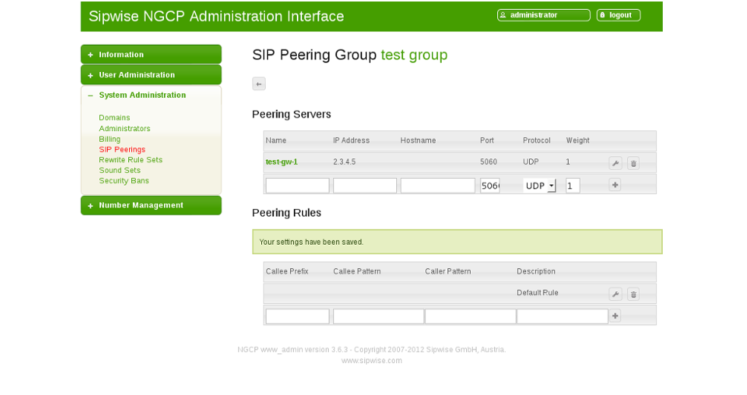Click the logout button
The height and width of the screenshot is (395, 747).
[619, 15]
